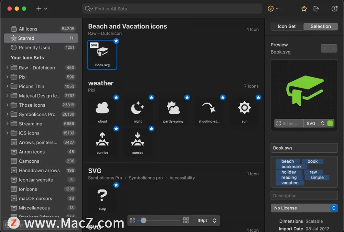Click the small grid size icon

pos(132,220)
